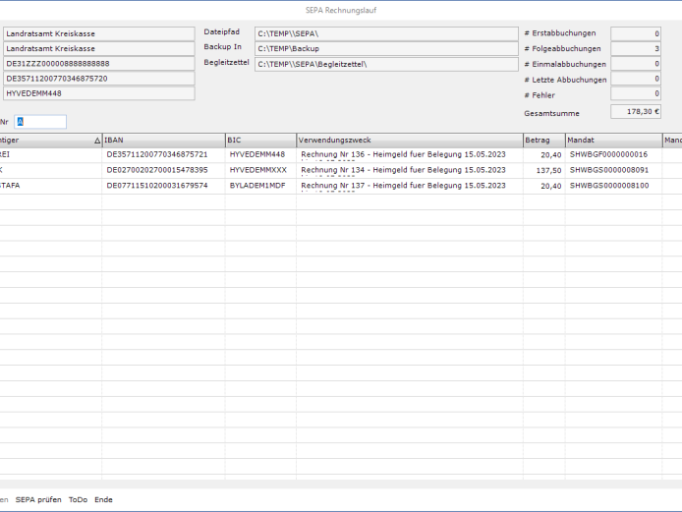Screen dimensions: 682x512
Task: Click the sort arrow in the first column header
Action: pyautogui.click(x=96, y=141)
